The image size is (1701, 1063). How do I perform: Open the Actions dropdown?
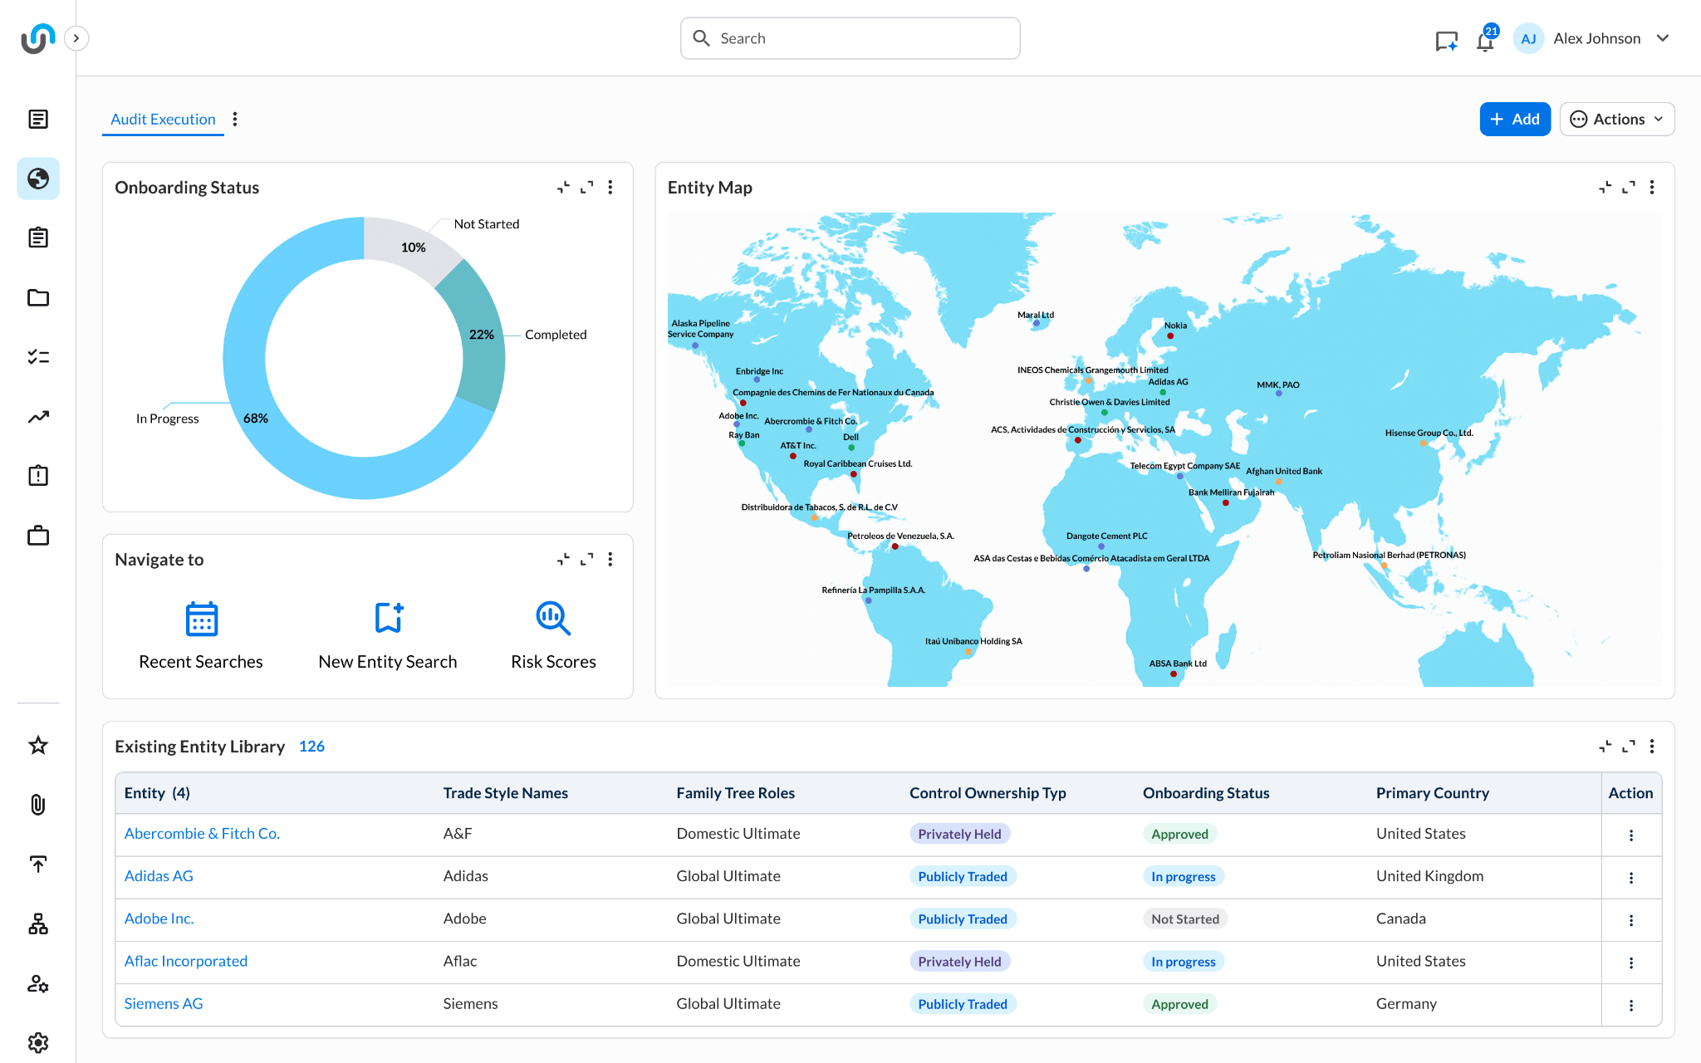[x=1616, y=120]
